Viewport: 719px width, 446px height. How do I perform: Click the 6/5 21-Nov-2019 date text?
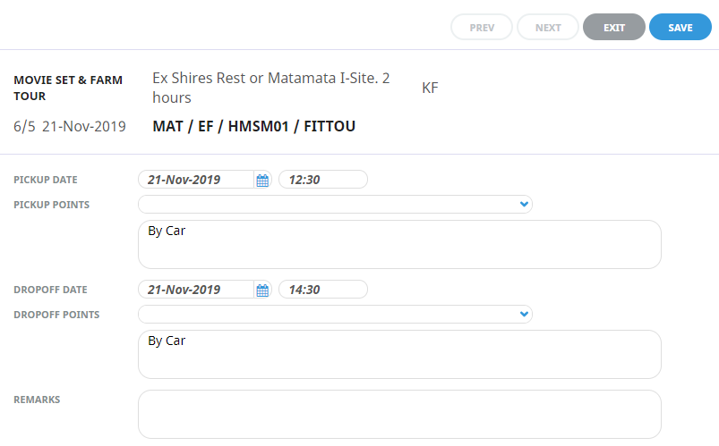click(x=70, y=127)
